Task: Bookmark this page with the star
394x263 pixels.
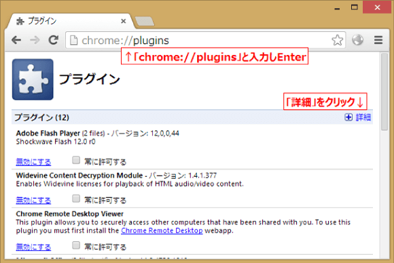Action: (337, 40)
